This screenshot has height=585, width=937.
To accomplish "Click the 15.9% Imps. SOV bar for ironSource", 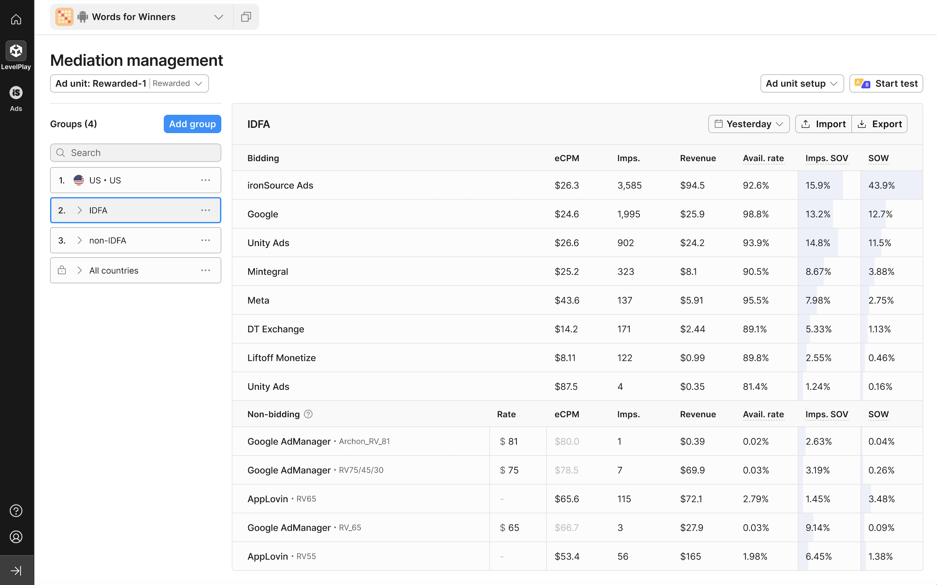I will [821, 185].
